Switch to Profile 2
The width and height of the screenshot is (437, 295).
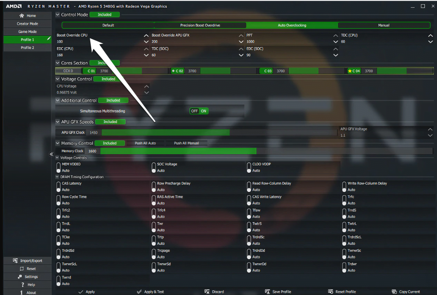coord(27,47)
